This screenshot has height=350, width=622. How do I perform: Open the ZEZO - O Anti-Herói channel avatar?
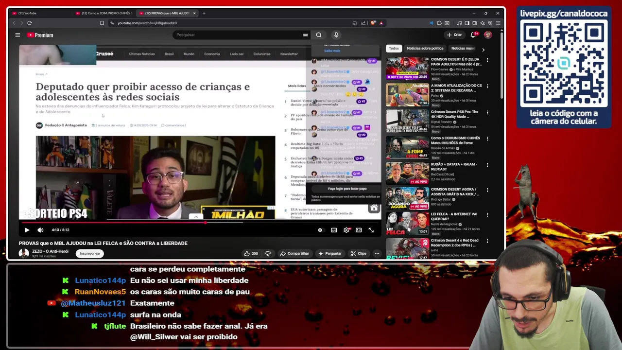[24, 253]
